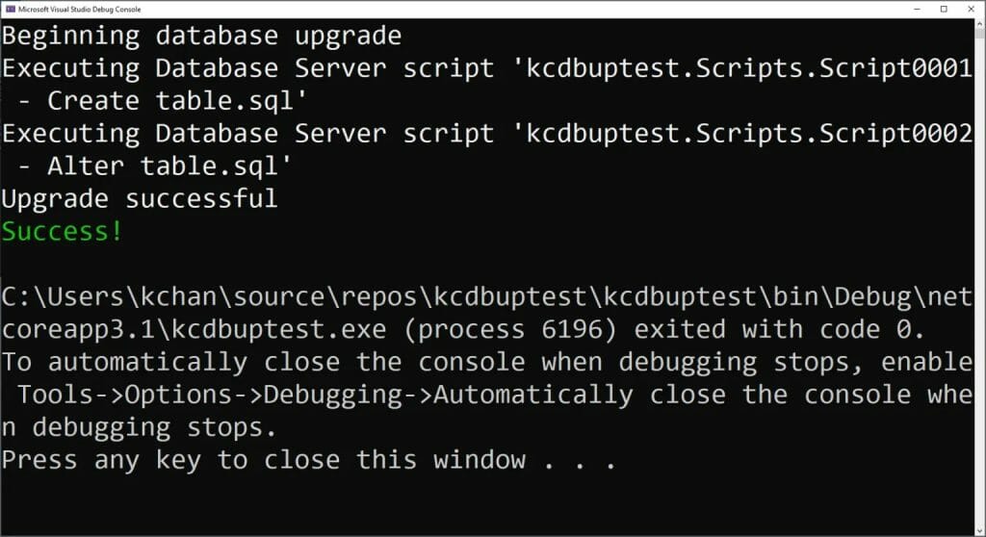Minimize the Debug Console window
986x537 pixels.
click(917, 9)
